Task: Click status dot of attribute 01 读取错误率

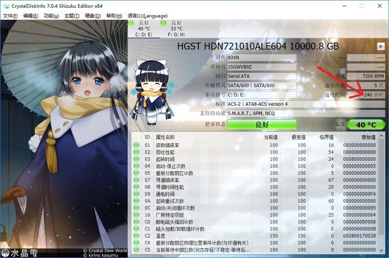Action: 136,145
